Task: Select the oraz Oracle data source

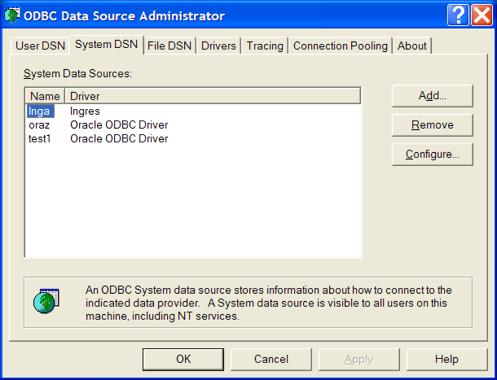Action: coord(40,125)
